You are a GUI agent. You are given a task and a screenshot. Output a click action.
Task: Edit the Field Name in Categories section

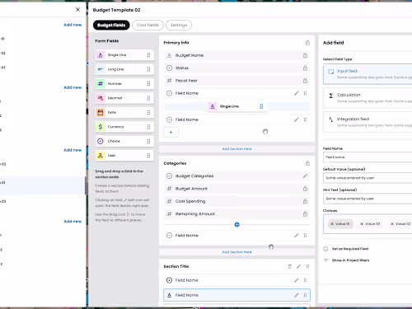pos(297,236)
